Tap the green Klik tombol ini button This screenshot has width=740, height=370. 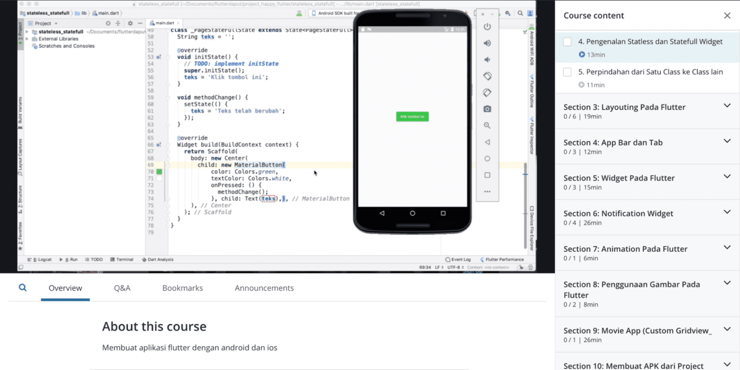click(412, 117)
